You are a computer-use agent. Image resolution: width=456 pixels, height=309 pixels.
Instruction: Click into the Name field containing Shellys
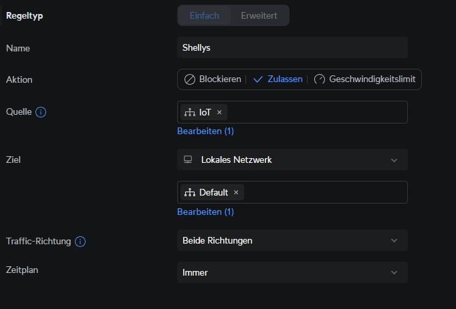[292, 47]
